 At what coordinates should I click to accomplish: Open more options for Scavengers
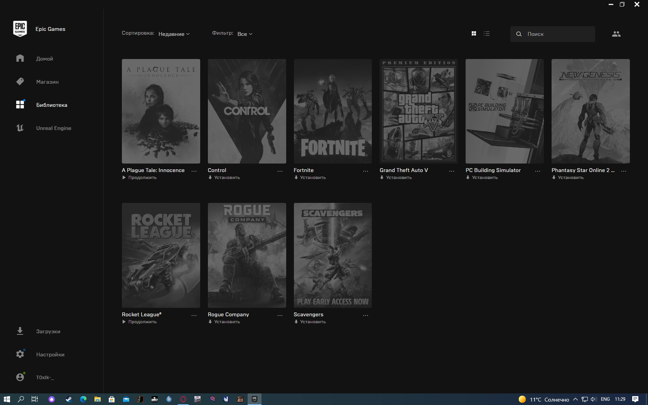pos(366,315)
